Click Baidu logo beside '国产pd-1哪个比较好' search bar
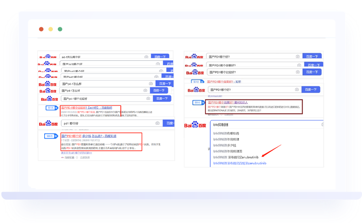Image resolution: width=362 pixels, height=223 pixels. (50, 99)
